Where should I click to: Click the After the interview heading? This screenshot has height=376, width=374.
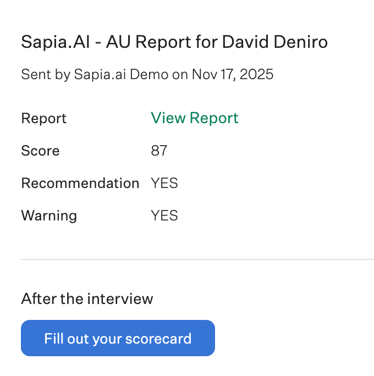pos(87,298)
